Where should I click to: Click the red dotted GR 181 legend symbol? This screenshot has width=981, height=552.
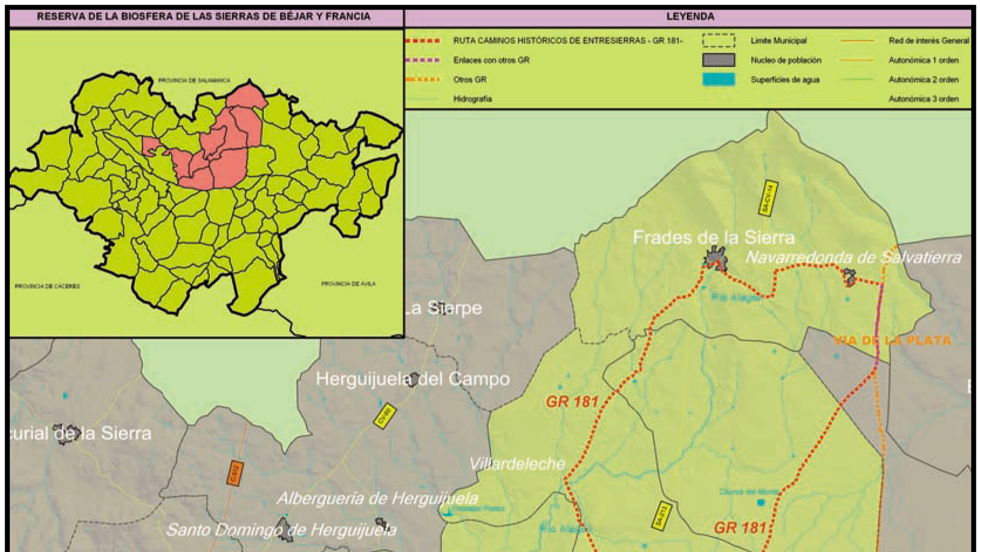(x=422, y=41)
